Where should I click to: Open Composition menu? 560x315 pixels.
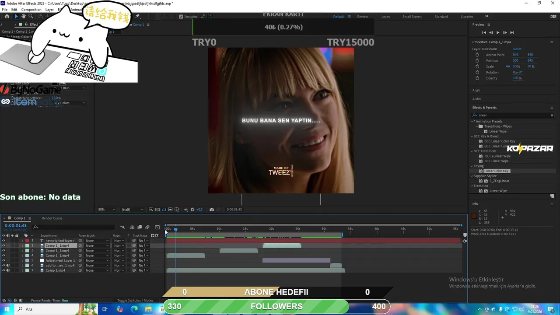point(31,10)
